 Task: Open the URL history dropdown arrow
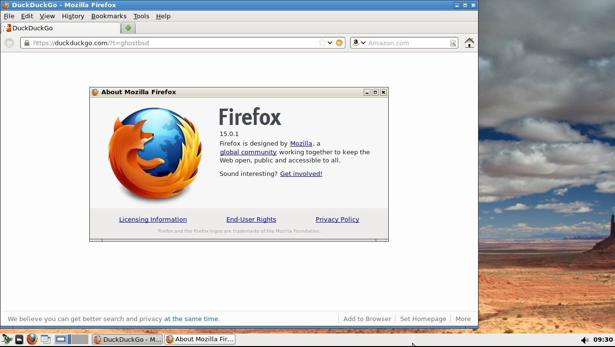330,43
